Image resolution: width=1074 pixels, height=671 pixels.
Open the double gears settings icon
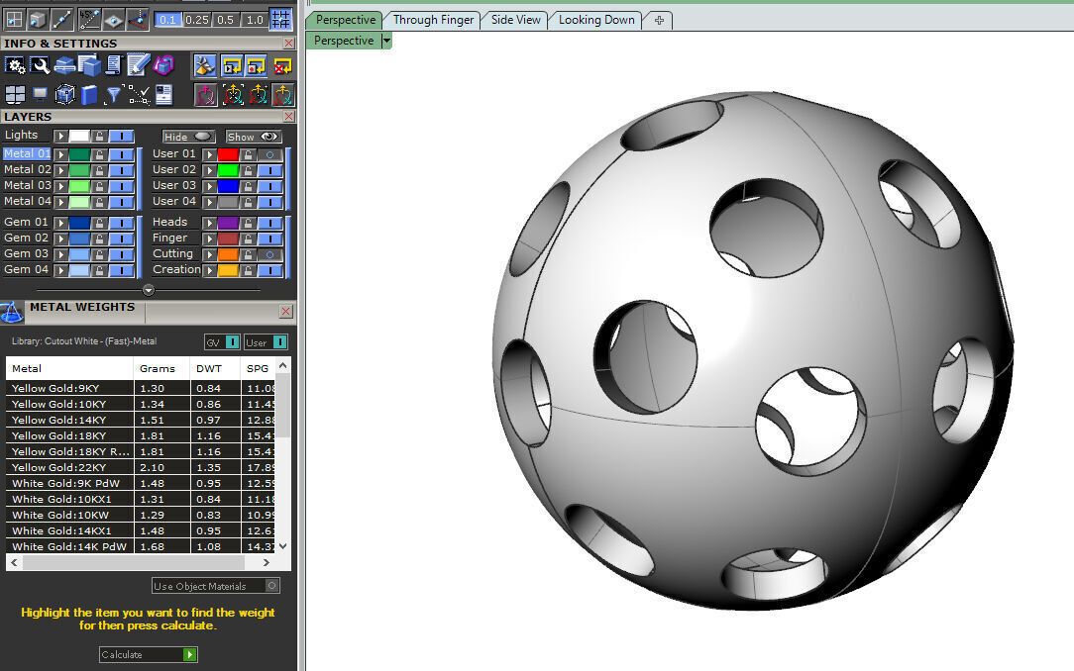15,65
